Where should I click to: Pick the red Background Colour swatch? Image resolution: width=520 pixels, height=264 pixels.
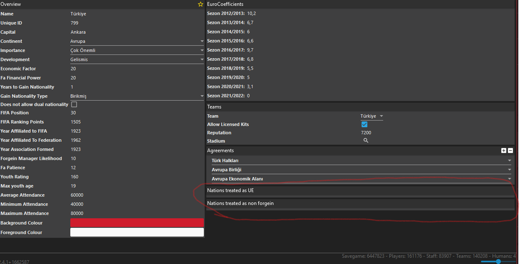pyautogui.click(x=137, y=223)
